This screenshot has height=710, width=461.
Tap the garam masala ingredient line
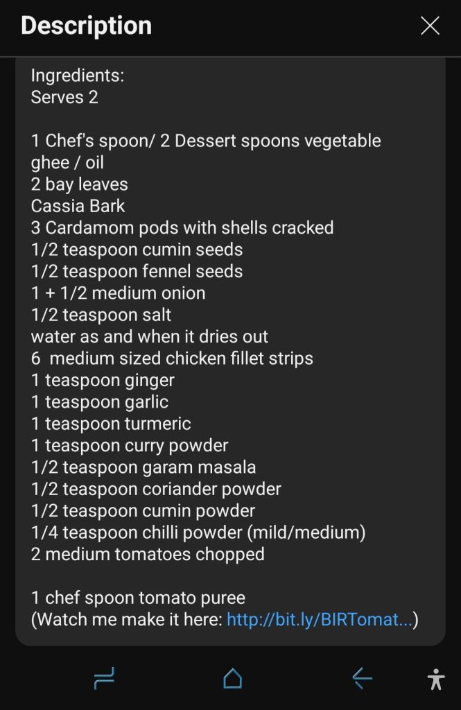point(143,467)
